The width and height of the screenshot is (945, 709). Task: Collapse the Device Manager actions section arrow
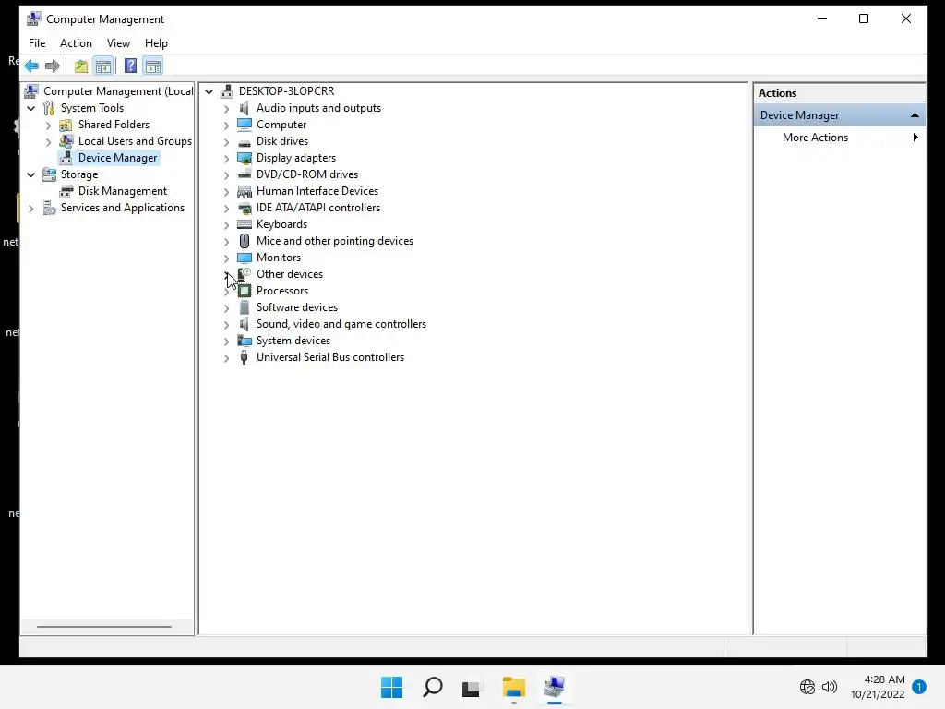point(915,115)
